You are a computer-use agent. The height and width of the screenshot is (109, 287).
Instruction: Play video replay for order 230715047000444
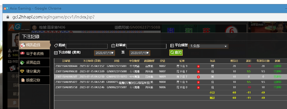(198, 66)
